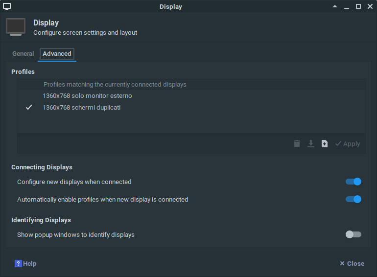Click the save profile download-arrow icon
377x277 pixels.
tap(310, 143)
